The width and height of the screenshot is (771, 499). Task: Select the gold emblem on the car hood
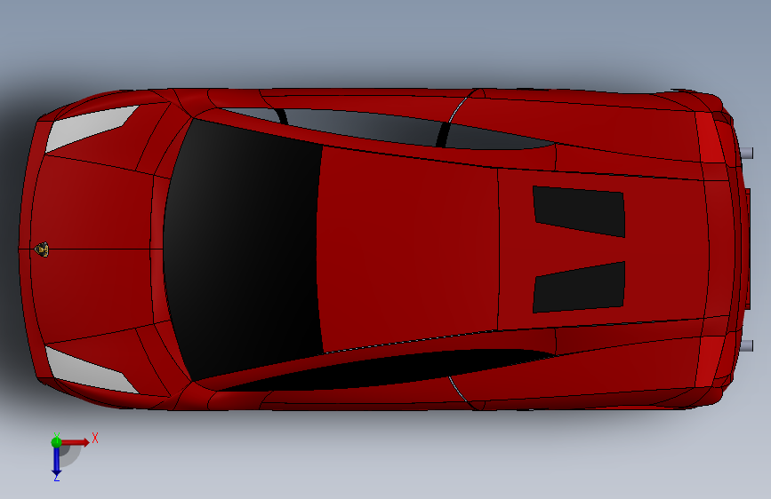[42, 249]
